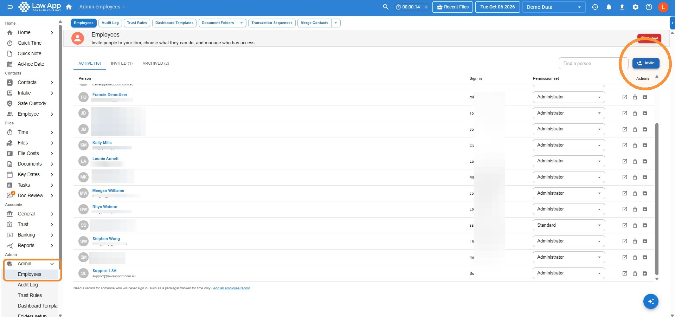Open Kelly Mills name link

click(x=102, y=143)
